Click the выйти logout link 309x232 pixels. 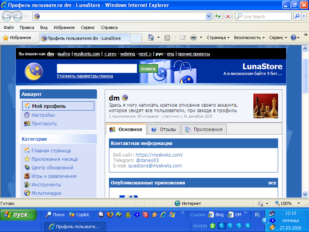pyautogui.click(x=64, y=54)
